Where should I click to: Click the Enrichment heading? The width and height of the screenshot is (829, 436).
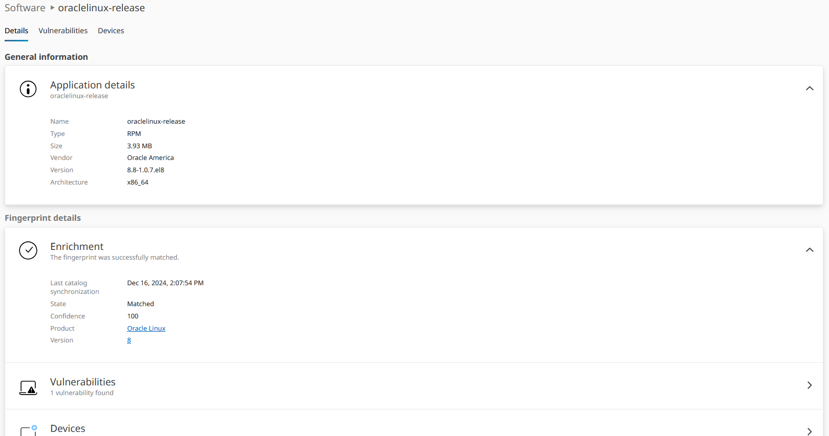tap(77, 246)
